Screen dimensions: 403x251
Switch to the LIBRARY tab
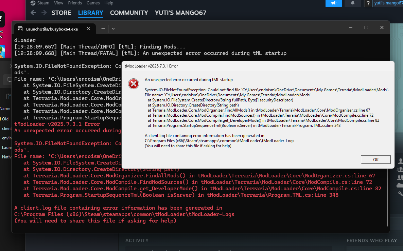click(x=90, y=13)
